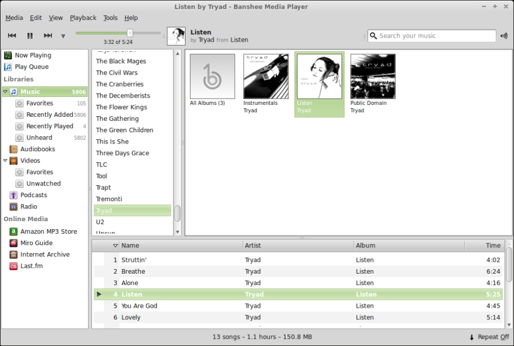This screenshot has height=346, width=514.
Task: Click the artist list scrollbar thumb
Action: click(x=178, y=213)
